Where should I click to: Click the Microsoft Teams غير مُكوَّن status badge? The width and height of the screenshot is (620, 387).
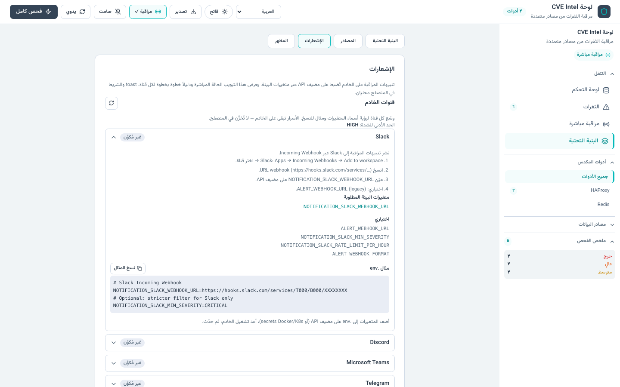tap(132, 363)
